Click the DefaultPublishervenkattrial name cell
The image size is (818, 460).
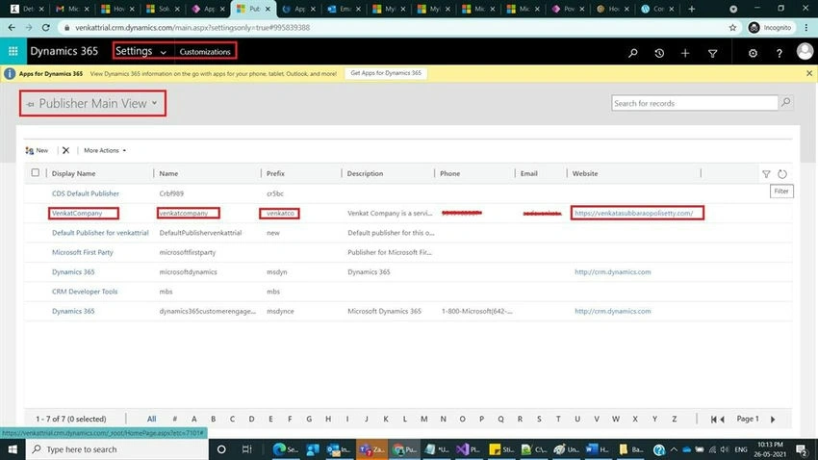click(200, 233)
